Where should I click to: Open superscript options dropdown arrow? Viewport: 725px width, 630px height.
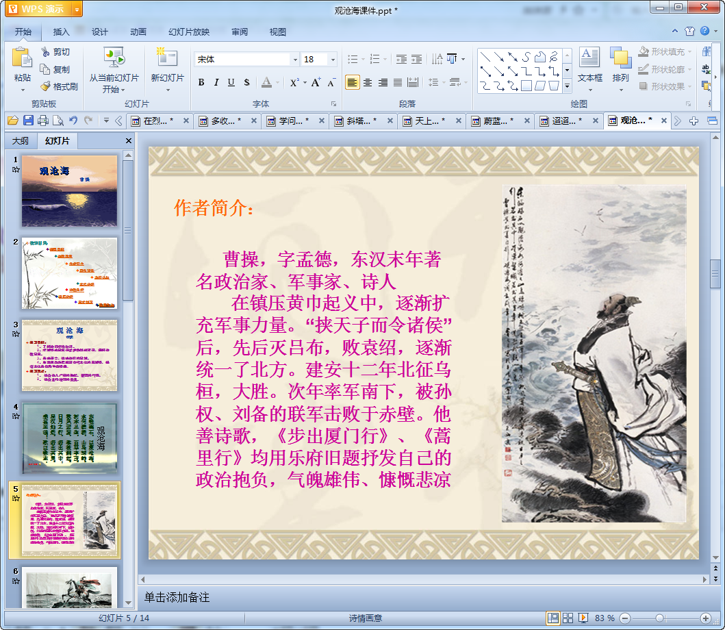[x=305, y=83]
